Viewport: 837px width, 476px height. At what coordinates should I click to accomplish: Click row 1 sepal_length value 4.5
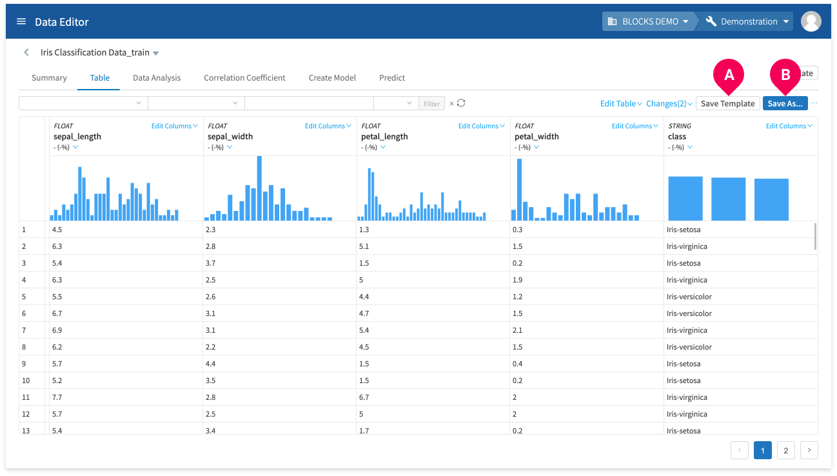126,230
